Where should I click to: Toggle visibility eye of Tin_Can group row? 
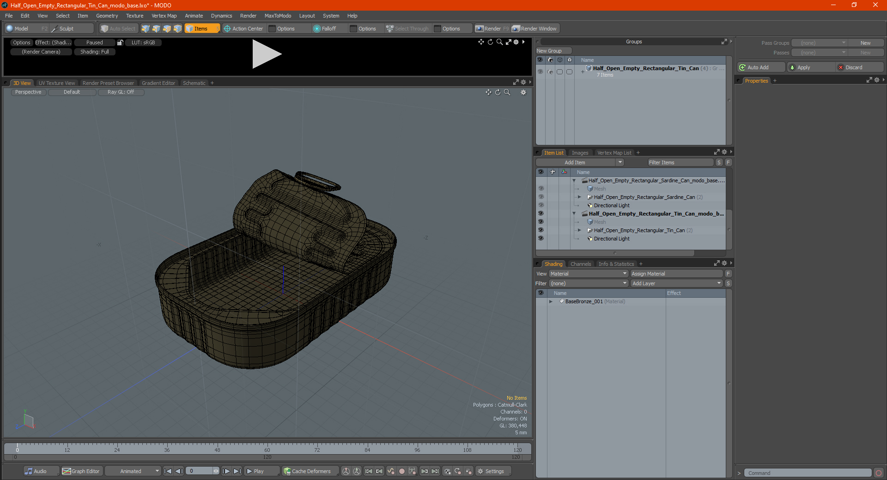pos(540,72)
